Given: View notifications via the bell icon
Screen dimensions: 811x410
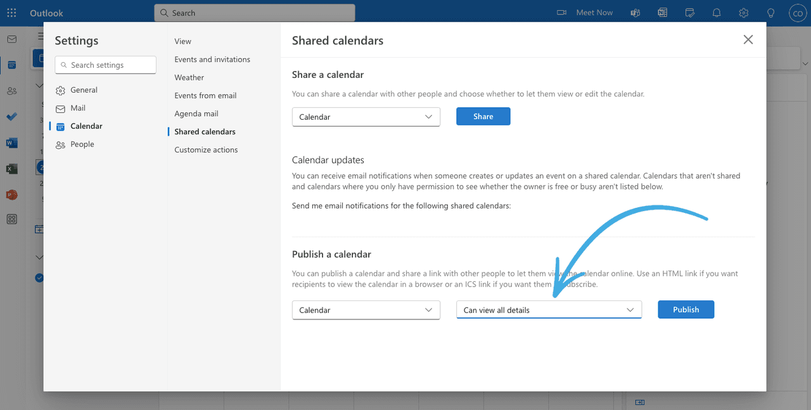Looking at the screenshot, I should pos(717,13).
